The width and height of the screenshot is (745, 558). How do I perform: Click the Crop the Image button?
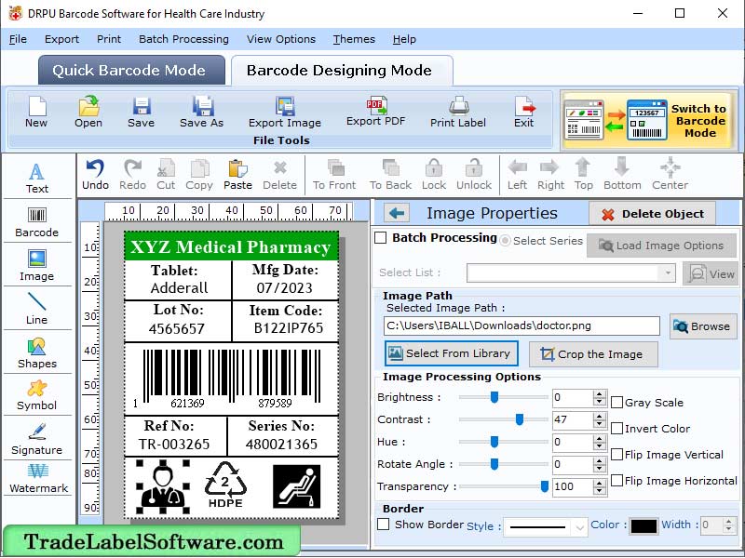[x=593, y=354]
